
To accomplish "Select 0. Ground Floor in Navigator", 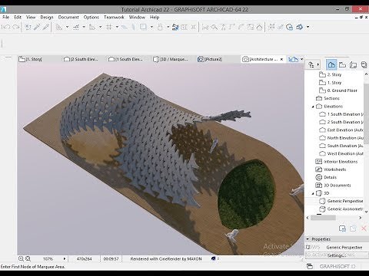I will [338, 90].
